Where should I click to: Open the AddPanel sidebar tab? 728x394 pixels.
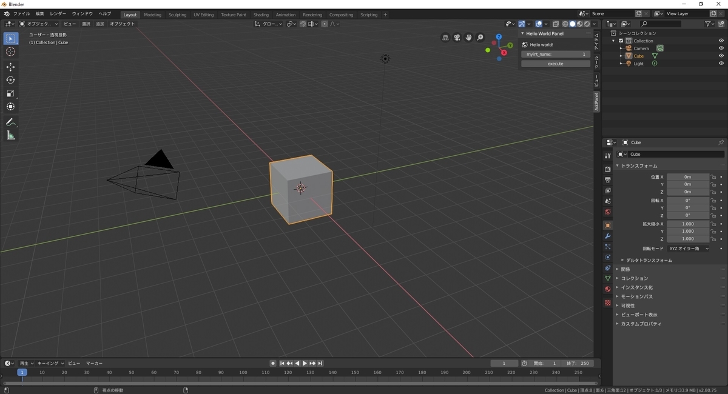tap(596, 102)
